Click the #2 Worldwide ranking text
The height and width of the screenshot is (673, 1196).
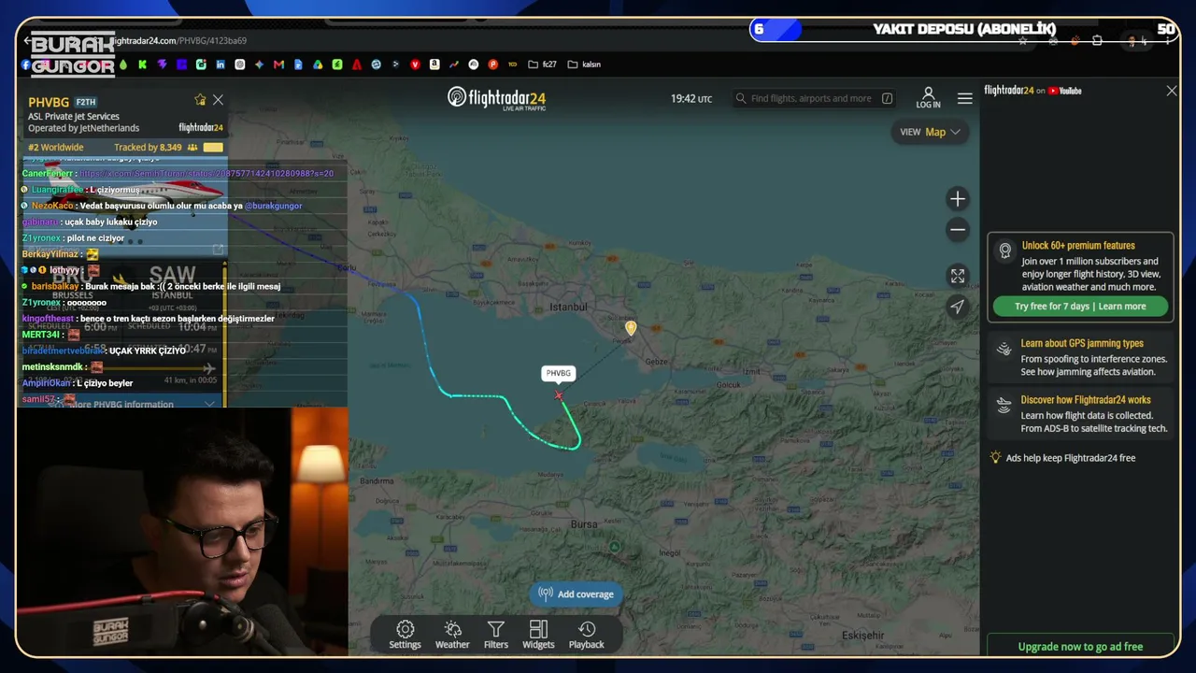(55, 148)
